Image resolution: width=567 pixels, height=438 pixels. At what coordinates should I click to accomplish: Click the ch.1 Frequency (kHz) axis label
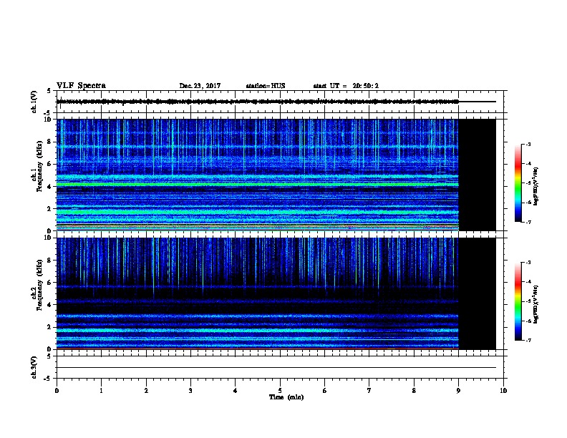pyautogui.click(x=37, y=167)
